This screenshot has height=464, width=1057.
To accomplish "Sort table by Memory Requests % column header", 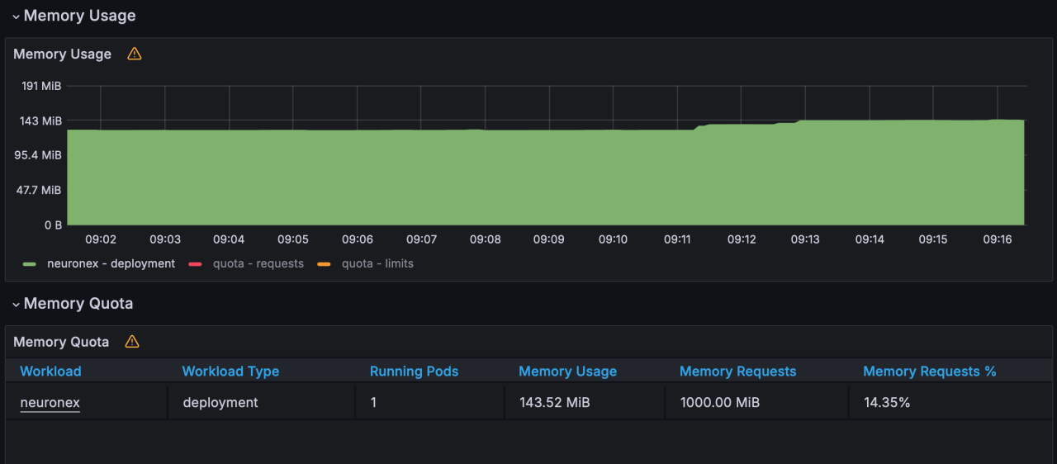I will click(929, 372).
